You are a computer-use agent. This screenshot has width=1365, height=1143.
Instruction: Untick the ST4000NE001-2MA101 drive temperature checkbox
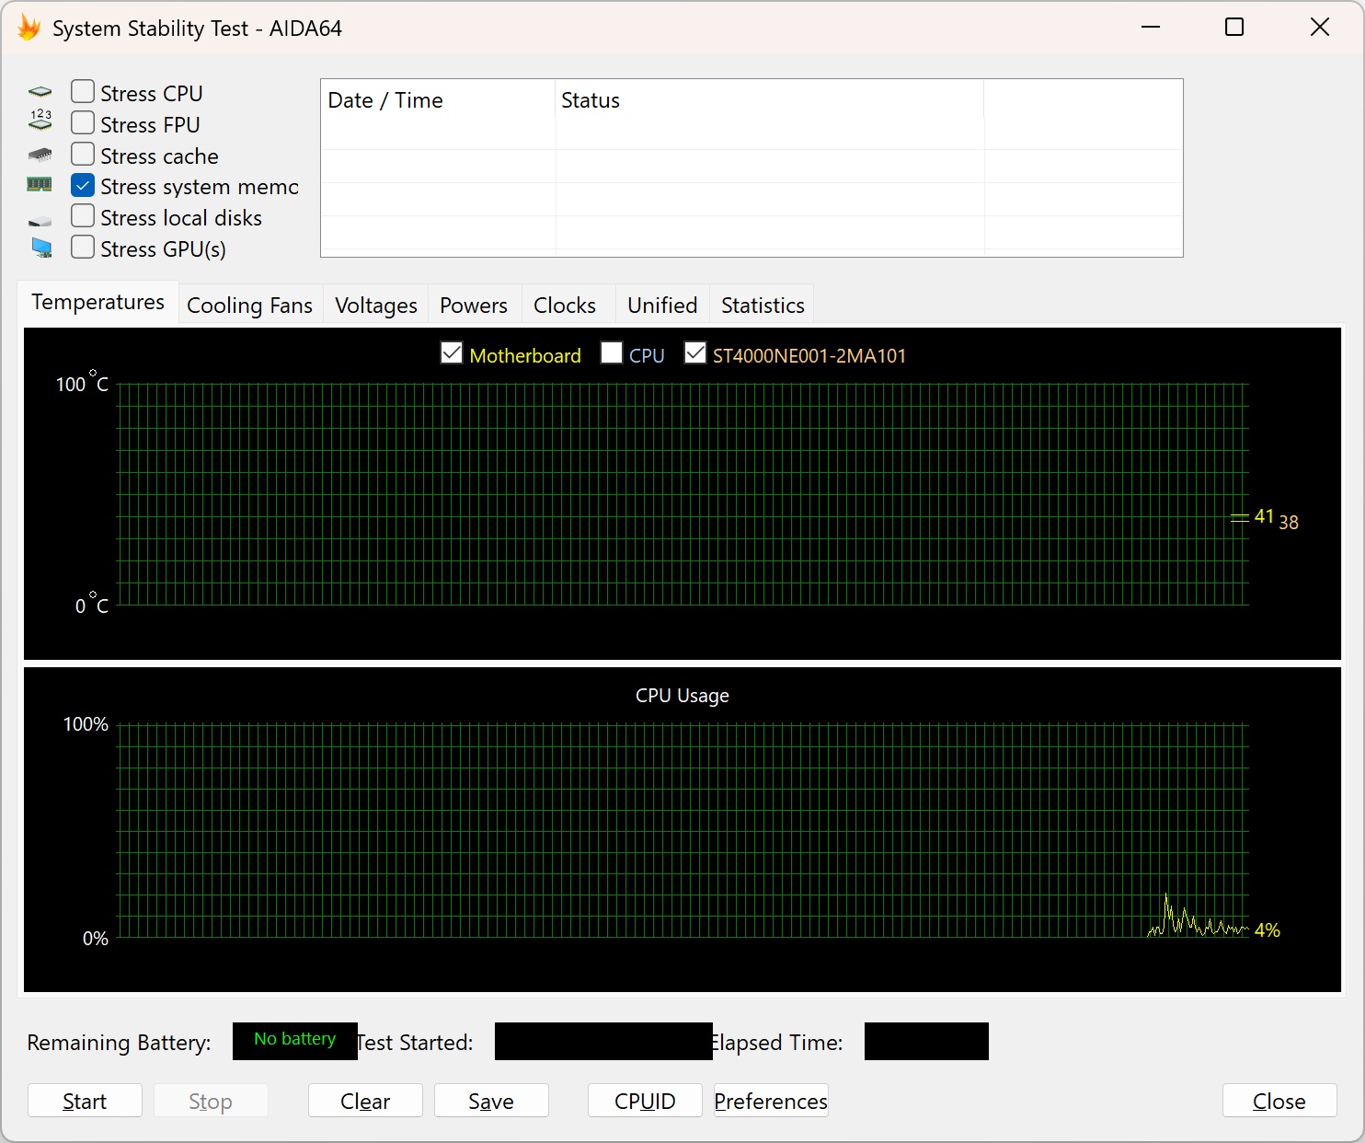(695, 352)
